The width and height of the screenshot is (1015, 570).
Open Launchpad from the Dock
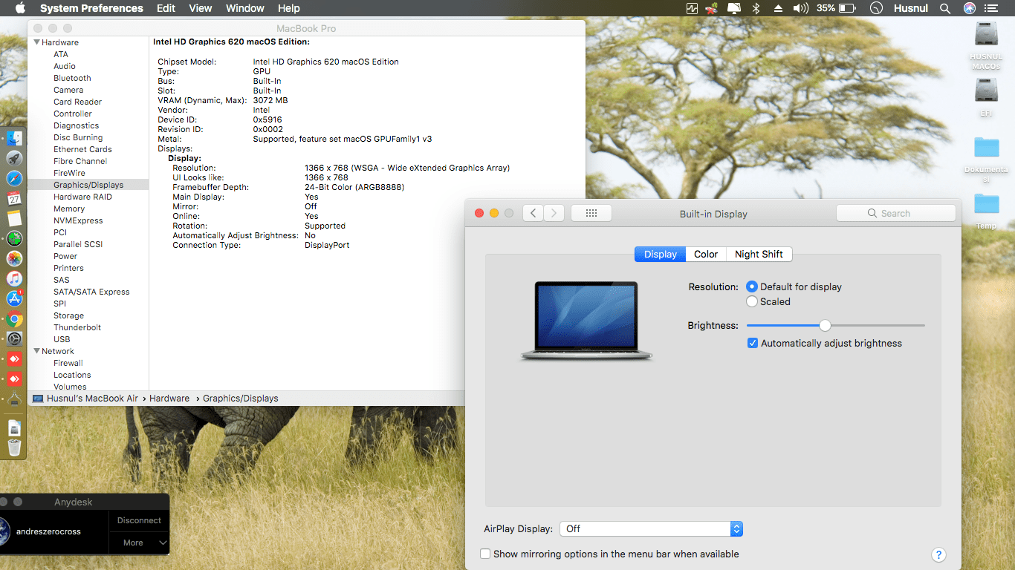14,158
